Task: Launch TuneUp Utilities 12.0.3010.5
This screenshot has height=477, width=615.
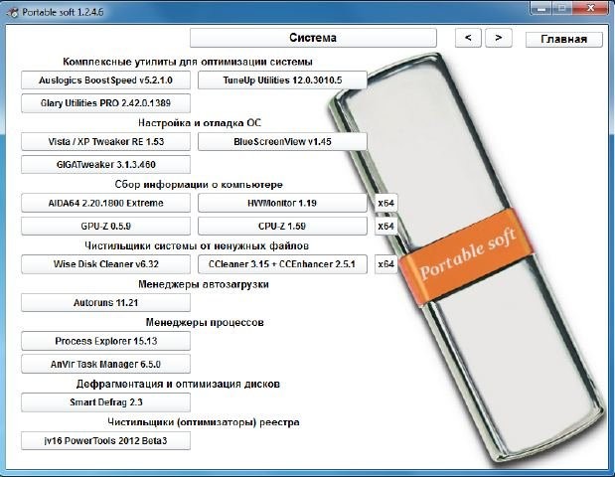Action: [282, 80]
